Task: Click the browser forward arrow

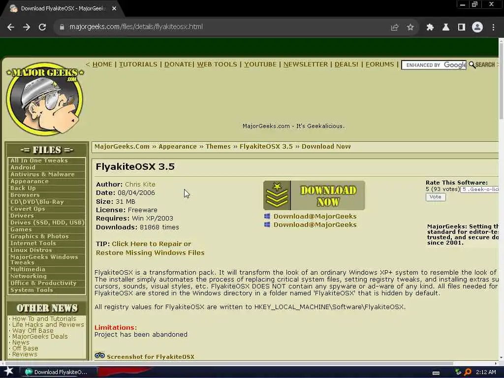Action: coord(27,27)
